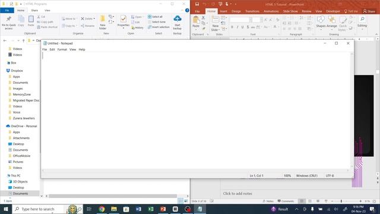This screenshot has width=380, height=214.
Task: Click the Start backup cloud icon
Action: (x=178, y=18)
